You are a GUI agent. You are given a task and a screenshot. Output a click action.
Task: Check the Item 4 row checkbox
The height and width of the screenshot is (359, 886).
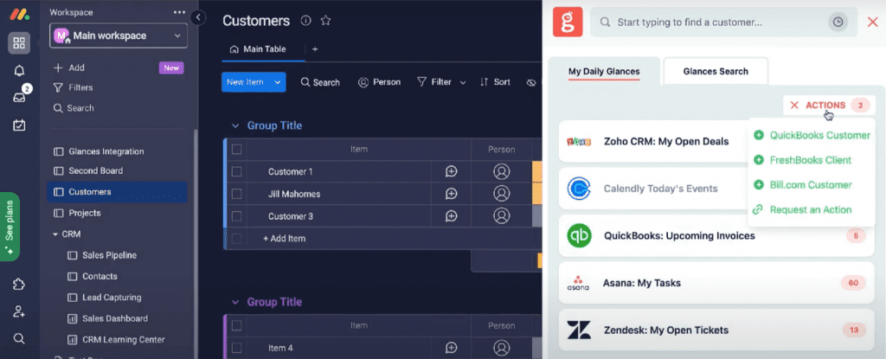[x=237, y=348]
